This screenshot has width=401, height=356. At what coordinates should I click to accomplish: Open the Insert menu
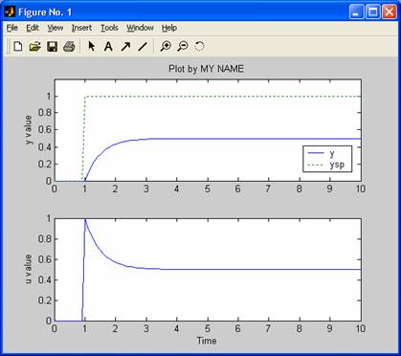[81, 28]
